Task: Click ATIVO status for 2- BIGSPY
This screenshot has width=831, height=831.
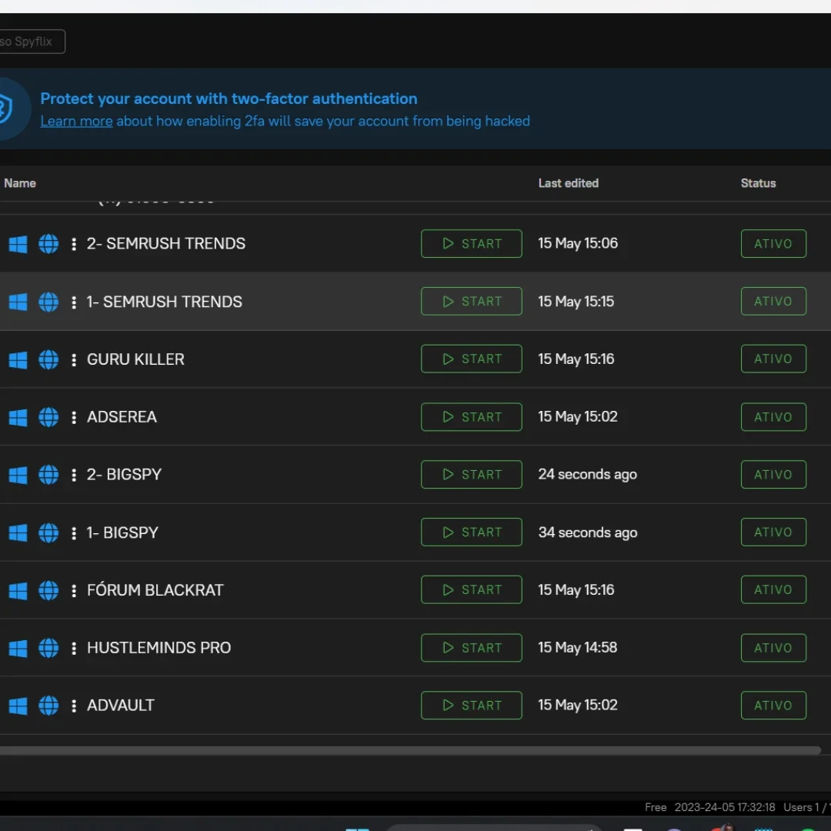Action: [x=773, y=475]
